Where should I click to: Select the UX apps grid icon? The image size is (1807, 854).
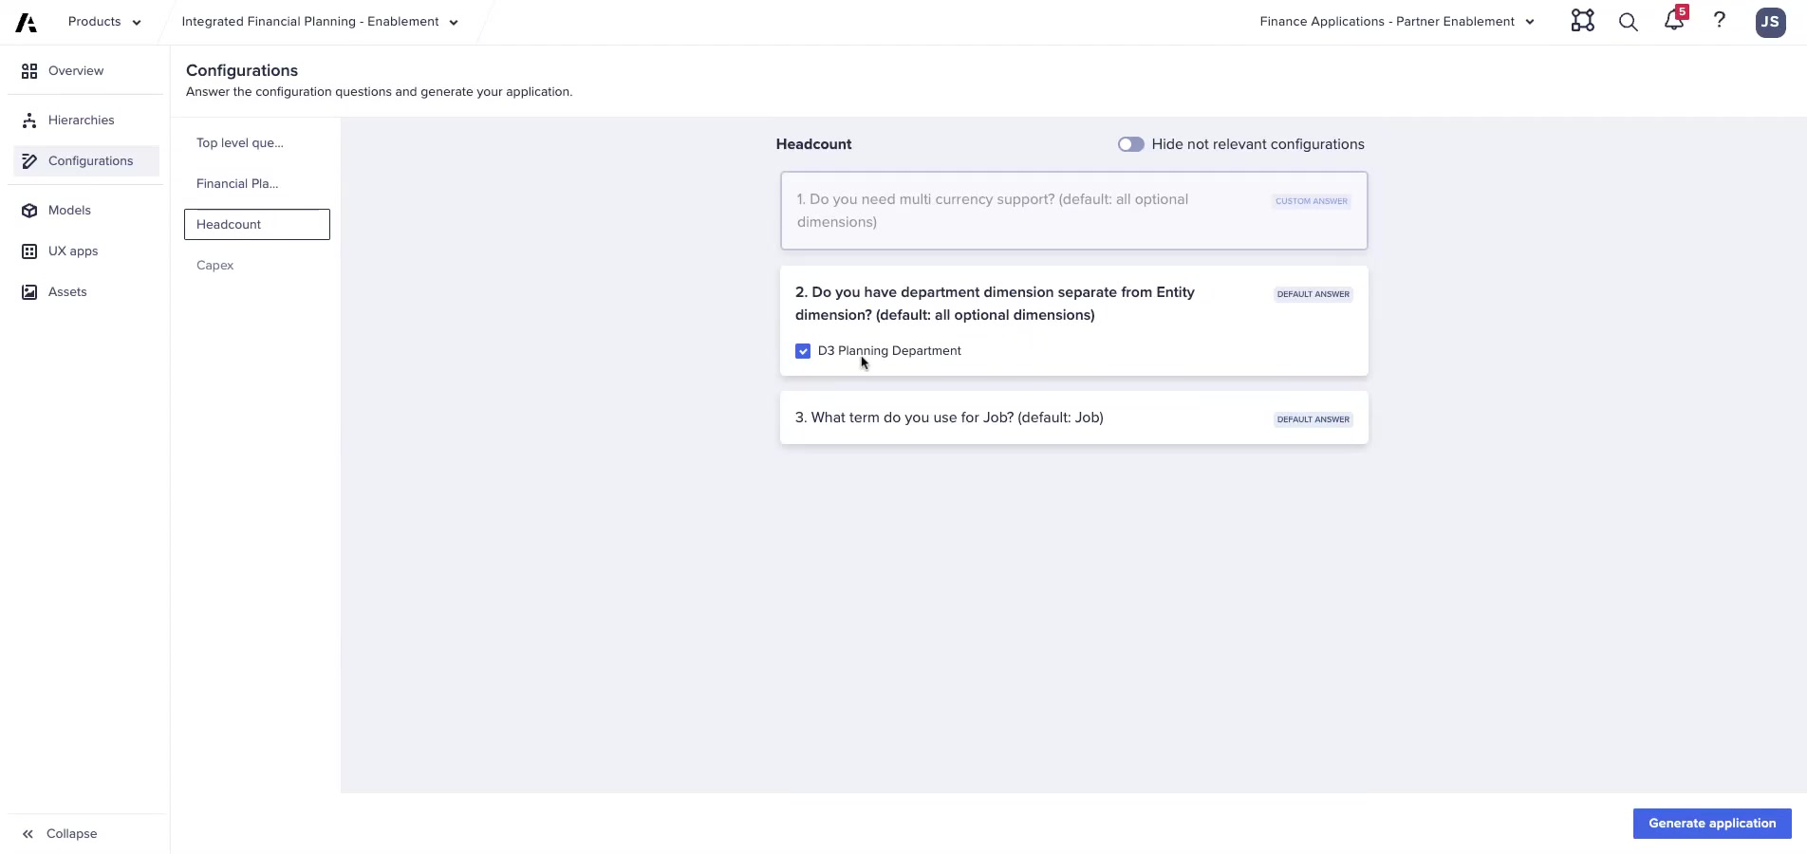pos(28,251)
